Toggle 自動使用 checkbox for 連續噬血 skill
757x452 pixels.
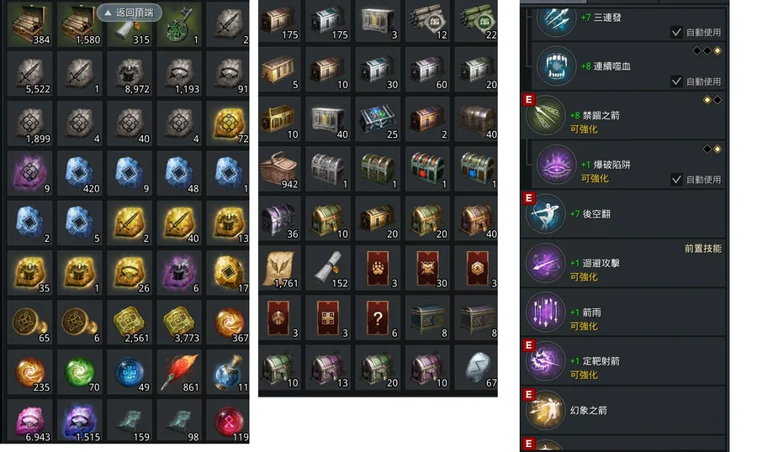[676, 81]
